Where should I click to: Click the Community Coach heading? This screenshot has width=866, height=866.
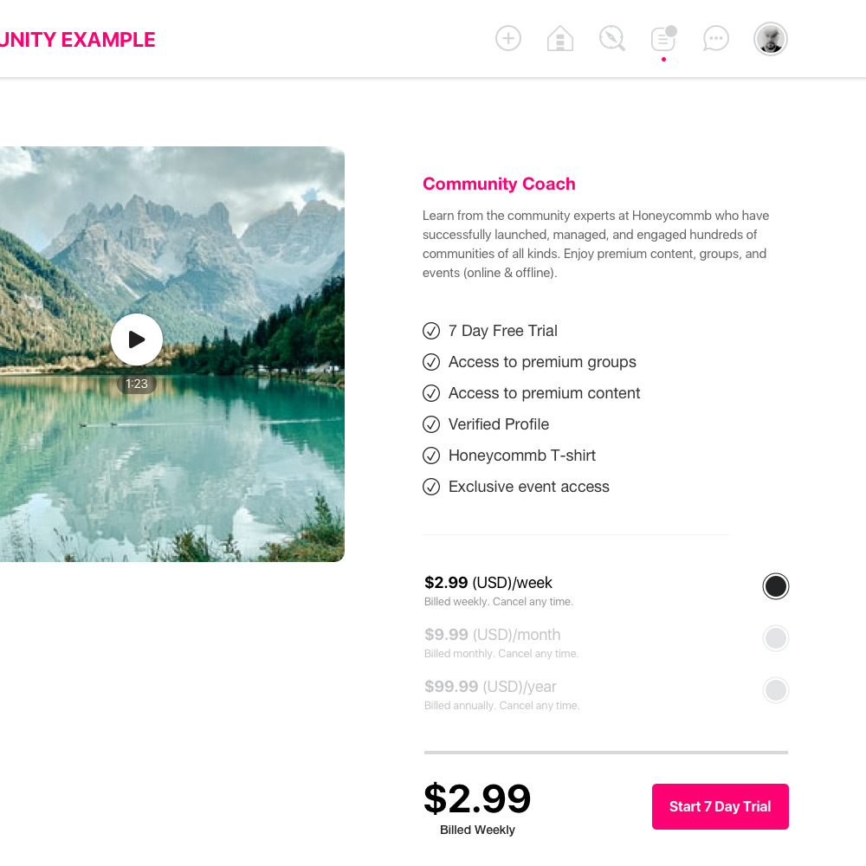tap(499, 184)
